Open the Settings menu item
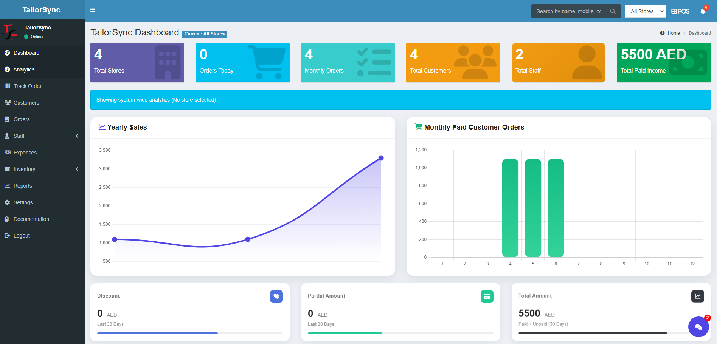 click(42, 202)
